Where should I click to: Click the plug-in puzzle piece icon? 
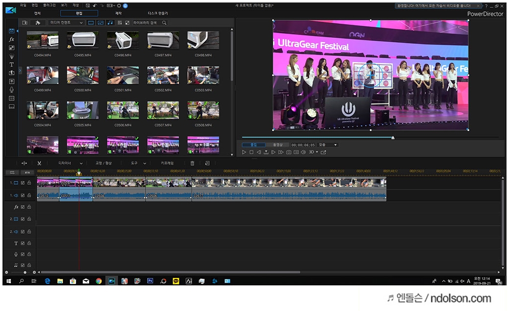click(37, 23)
